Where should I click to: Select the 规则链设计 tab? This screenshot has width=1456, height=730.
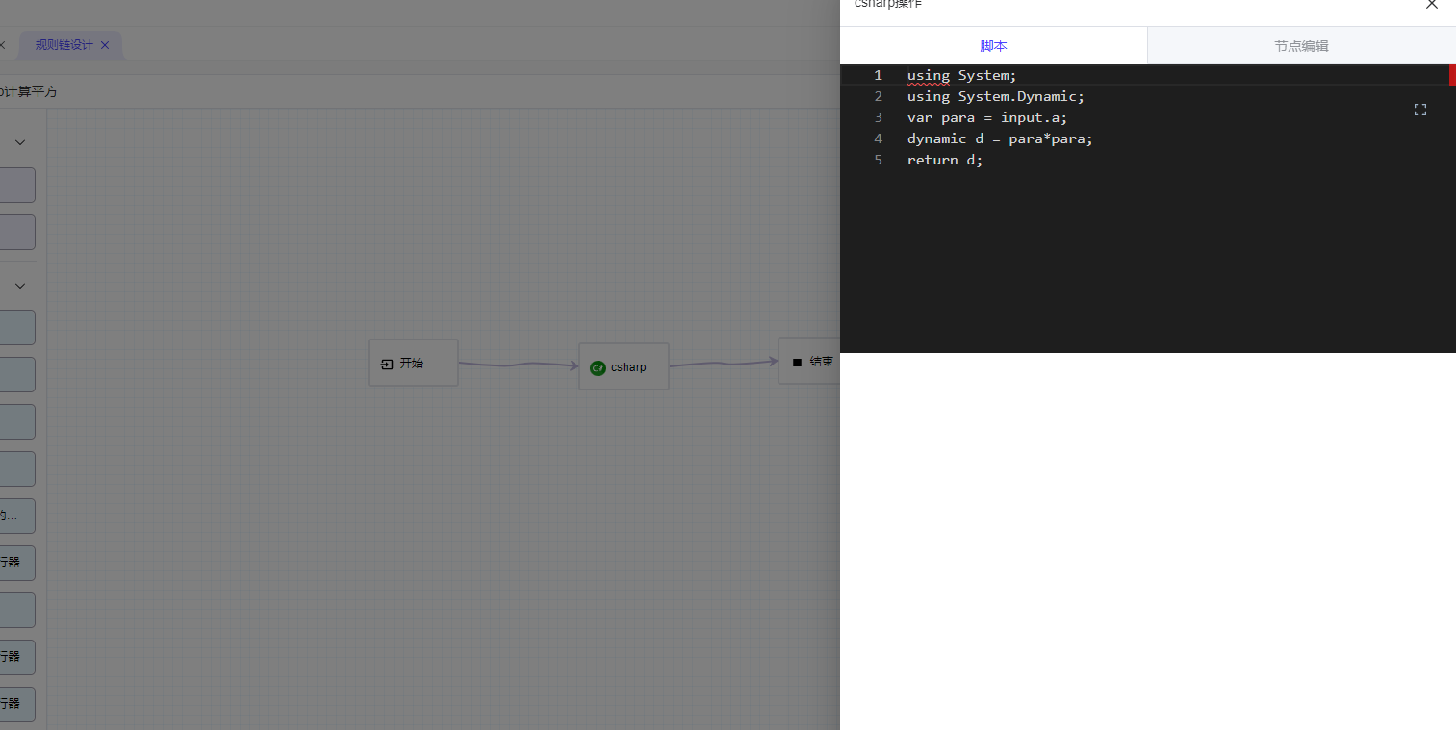click(x=64, y=45)
